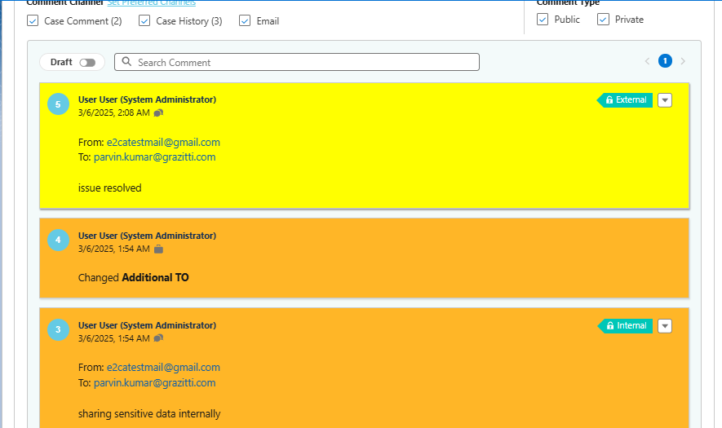Click the briefcase icon on comment 4
The image size is (722, 428).
tap(158, 249)
